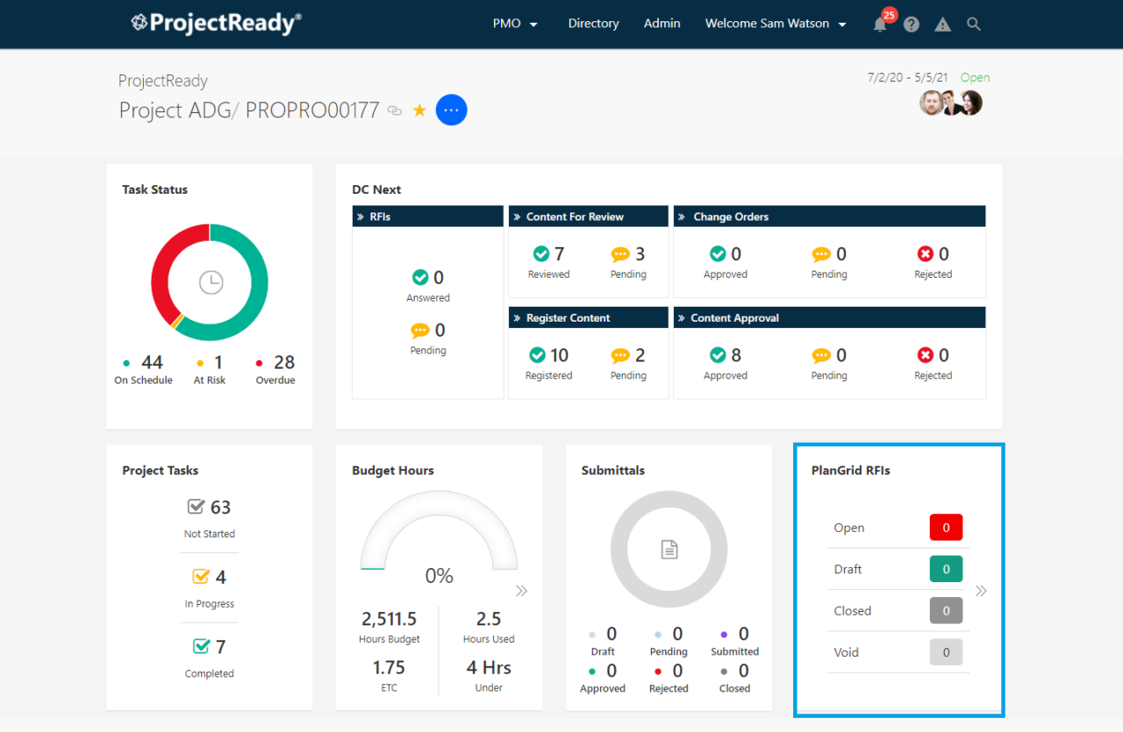Image resolution: width=1123 pixels, height=732 pixels.
Task: Click the Not Started checkbox in Project Tasks
Action: coord(197,507)
